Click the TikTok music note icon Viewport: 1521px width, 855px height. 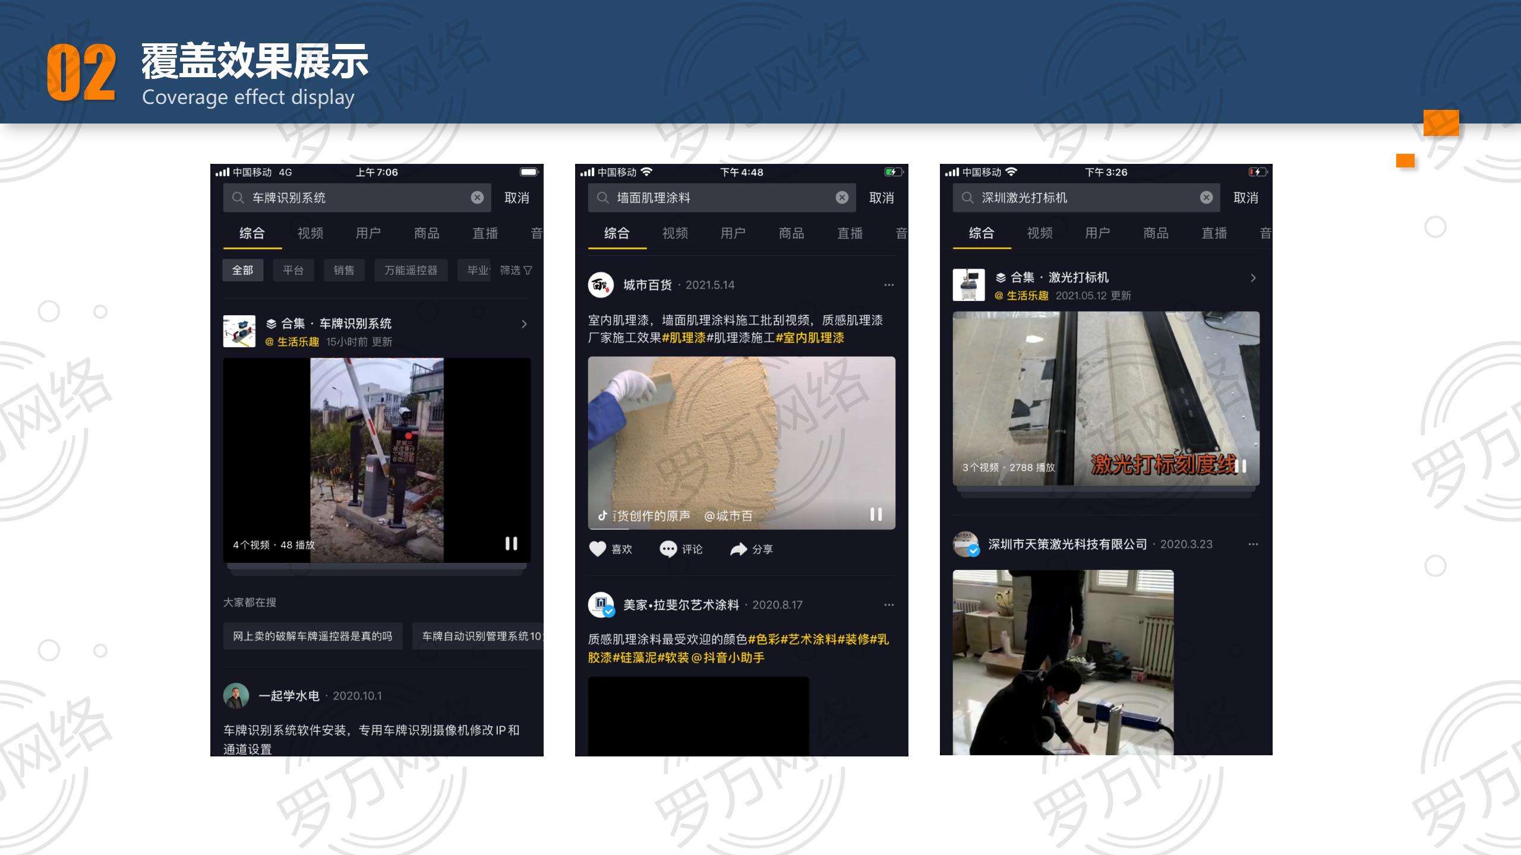click(602, 515)
